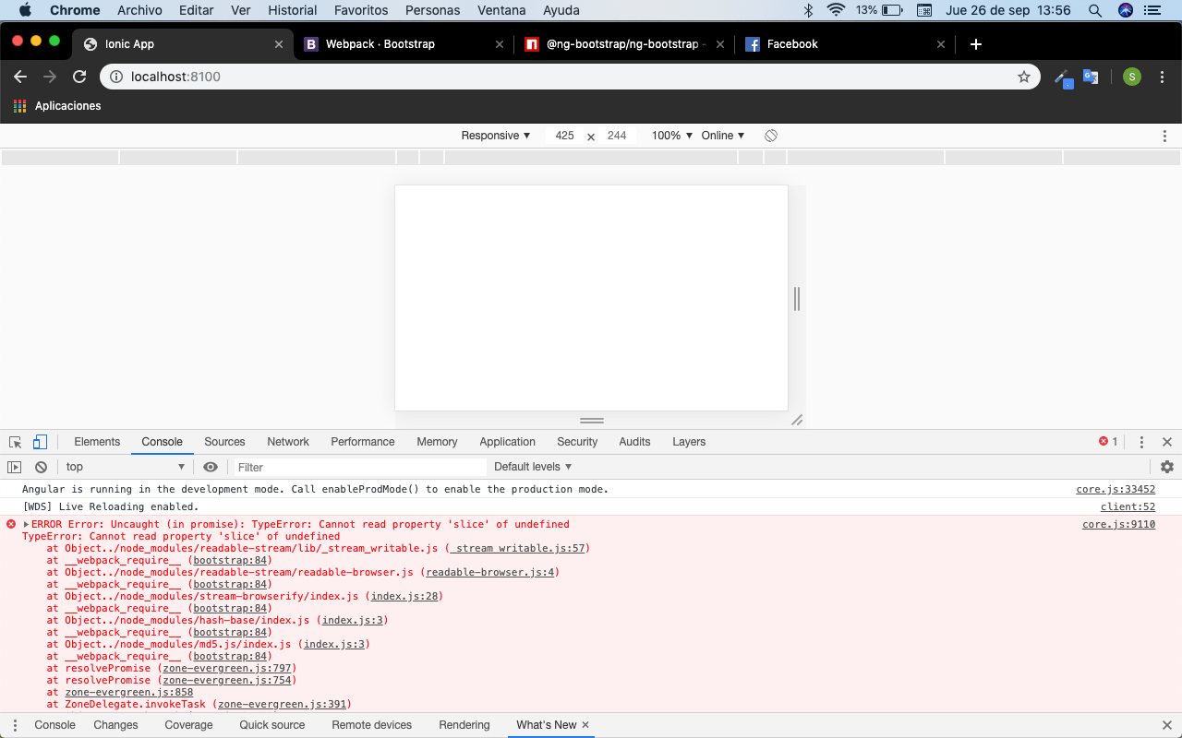Viewport: 1182px width, 738px height.
Task: Open Bluetooth menu bar icon
Action: click(807, 10)
